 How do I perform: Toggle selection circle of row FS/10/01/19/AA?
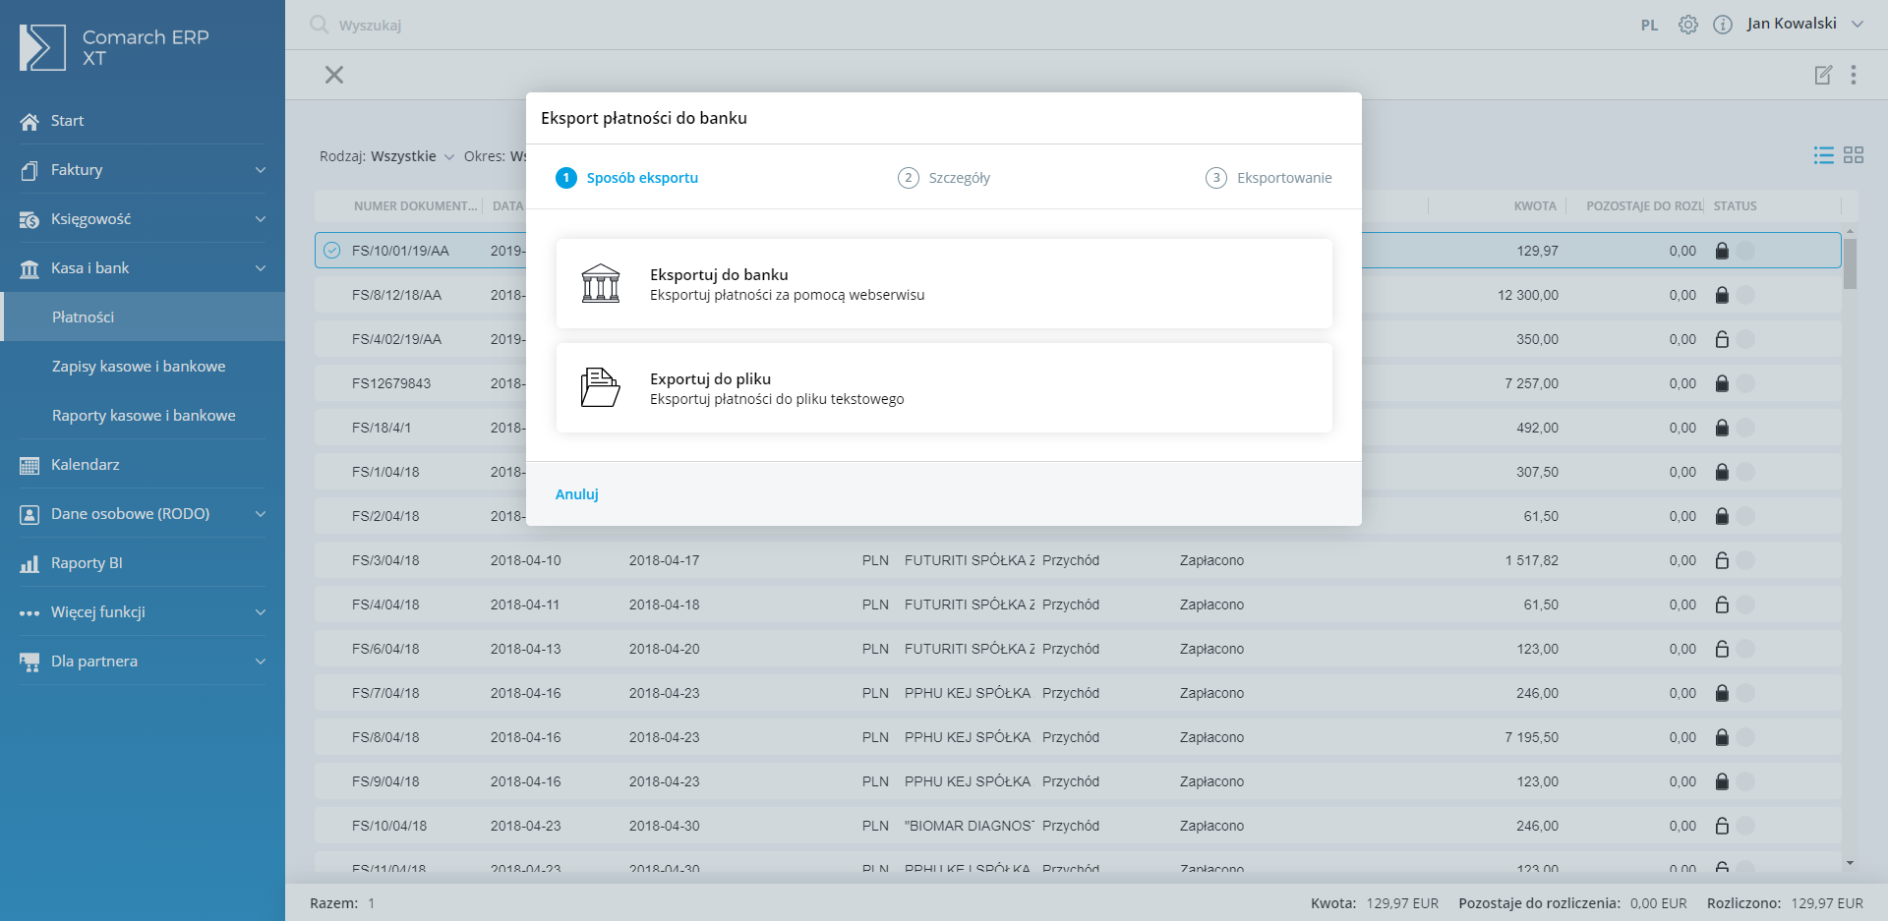[332, 251]
